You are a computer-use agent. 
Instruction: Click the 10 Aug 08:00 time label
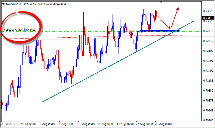87,124
